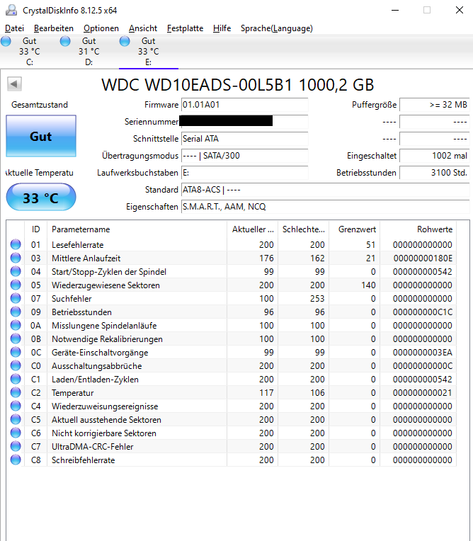The width and height of the screenshot is (473, 541).
Task: Click raw value 0000000180E
Action: tap(423, 258)
